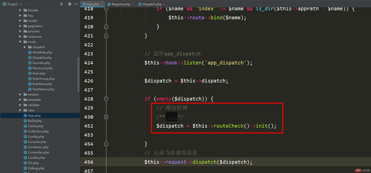Select Resource.php file icon
This screenshot has width=371, height=173.
click(x=30, y=68)
